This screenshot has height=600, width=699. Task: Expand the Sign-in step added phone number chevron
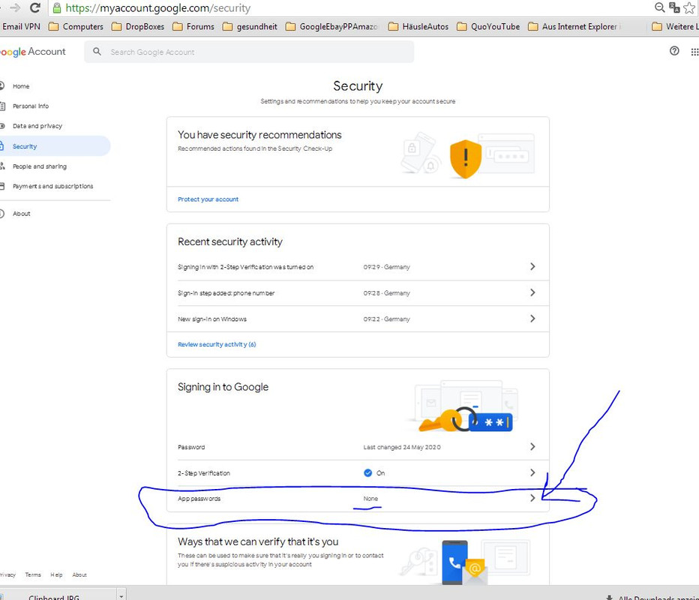(x=532, y=292)
